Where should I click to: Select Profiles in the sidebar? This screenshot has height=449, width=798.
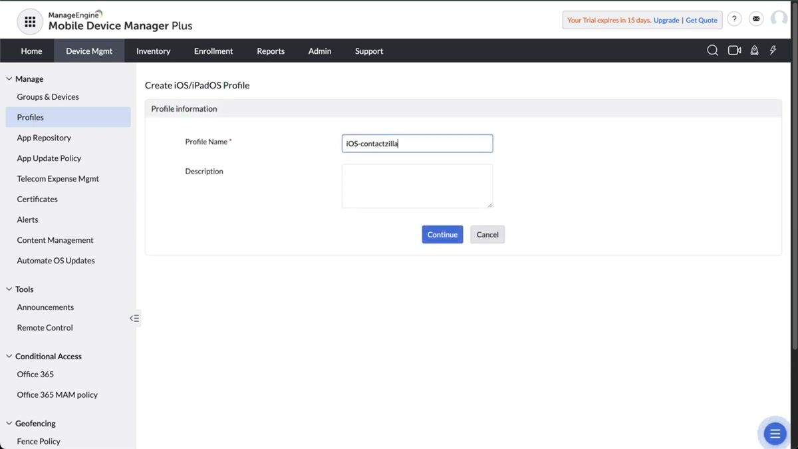tap(30, 116)
